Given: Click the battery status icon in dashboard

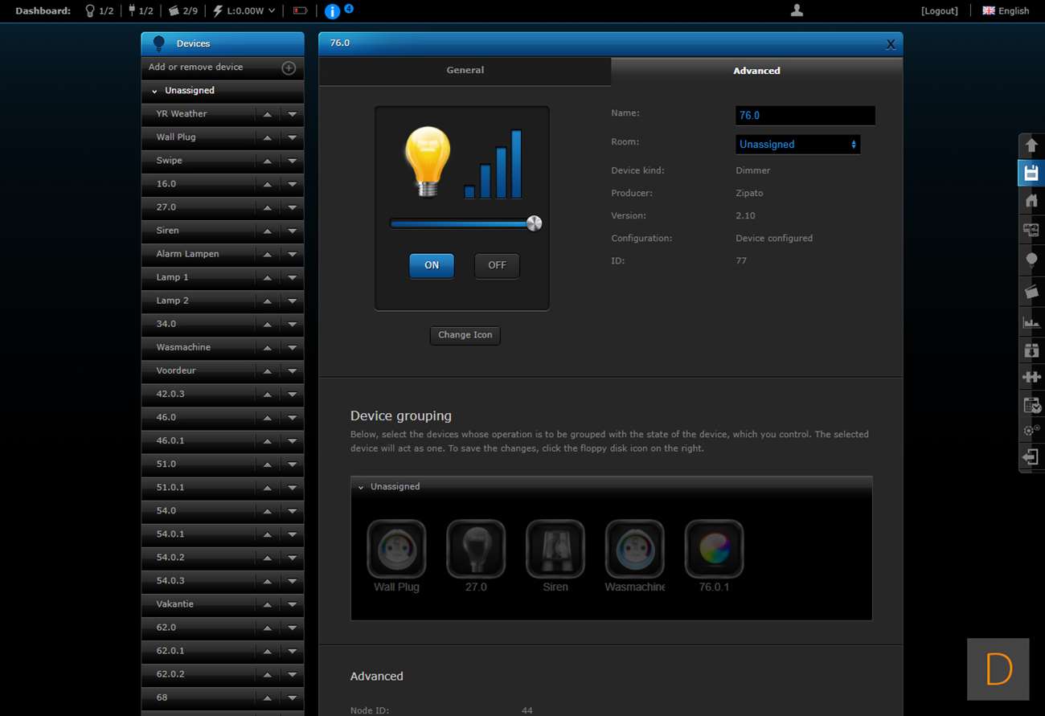Looking at the screenshot, I should pos(300,11).
